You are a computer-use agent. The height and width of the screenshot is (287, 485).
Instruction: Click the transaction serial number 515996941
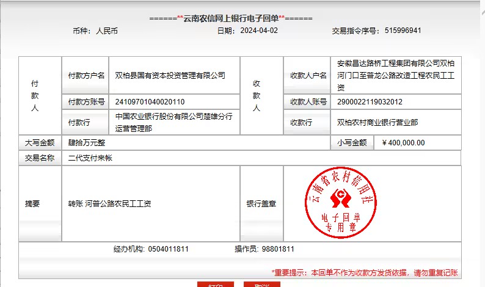click(x=400, y=30)
